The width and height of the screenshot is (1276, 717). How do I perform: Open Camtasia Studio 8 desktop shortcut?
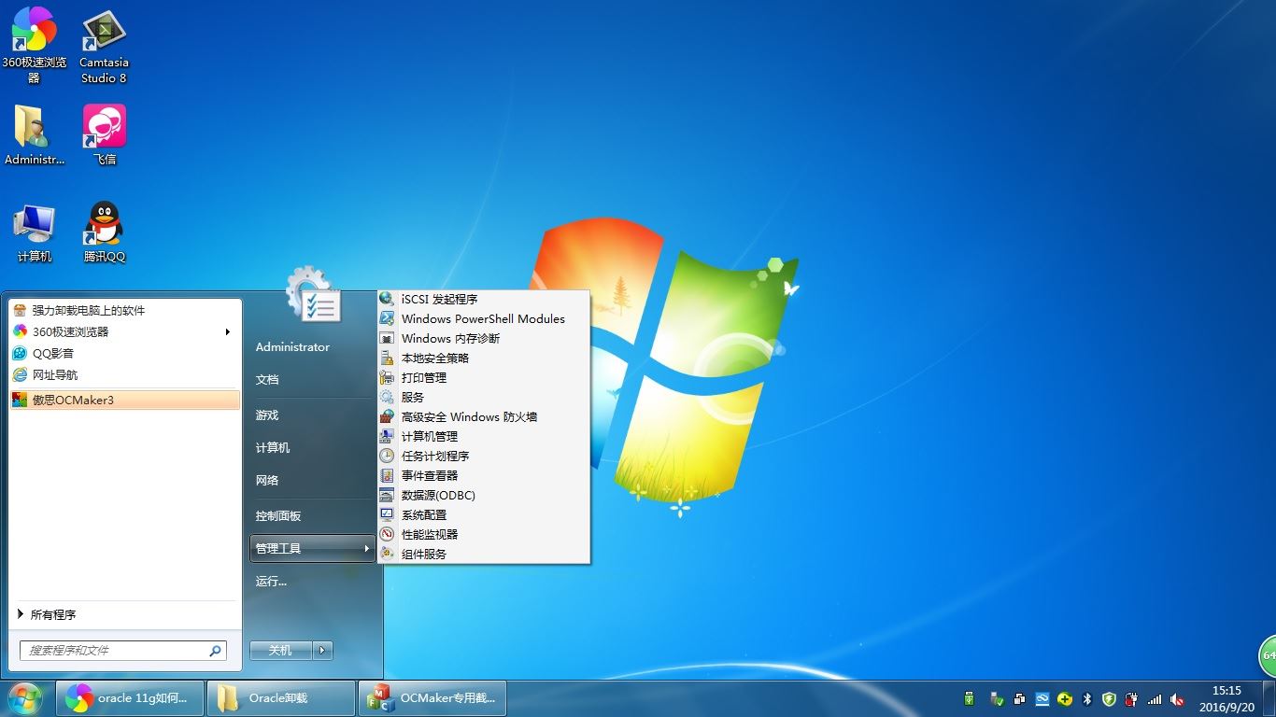point(104,45)
